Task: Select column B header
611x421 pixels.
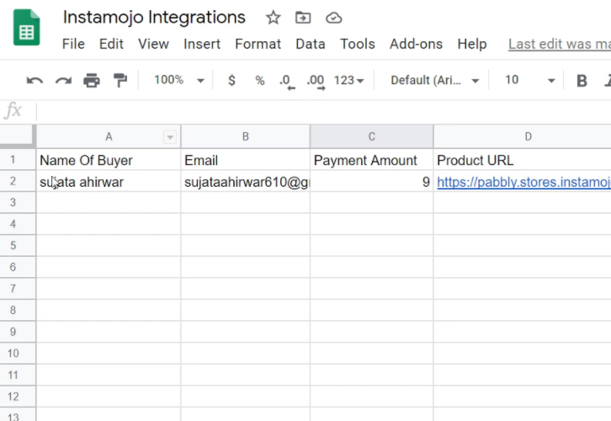Action: [246, 136]
